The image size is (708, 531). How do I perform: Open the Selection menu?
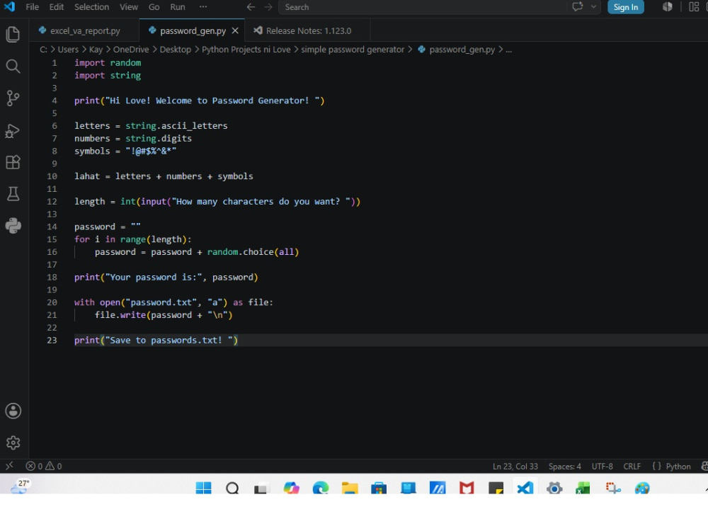click(91, 7)
